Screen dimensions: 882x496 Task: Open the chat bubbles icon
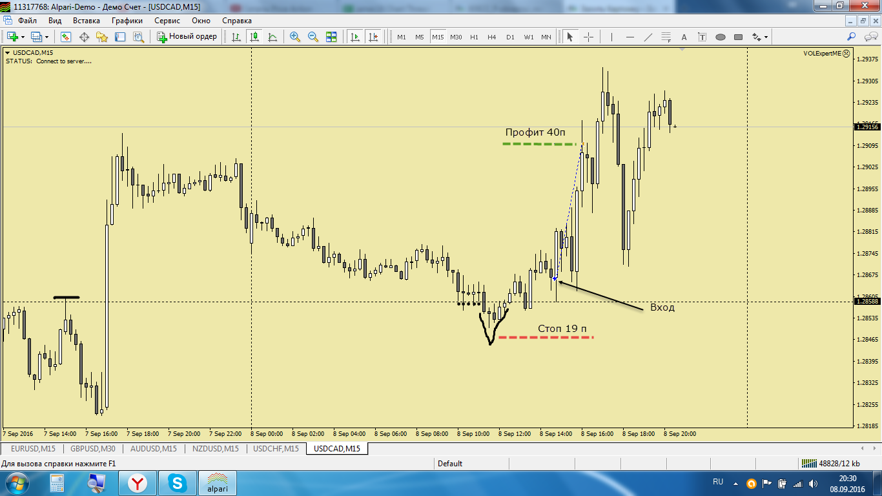point(872,37)
